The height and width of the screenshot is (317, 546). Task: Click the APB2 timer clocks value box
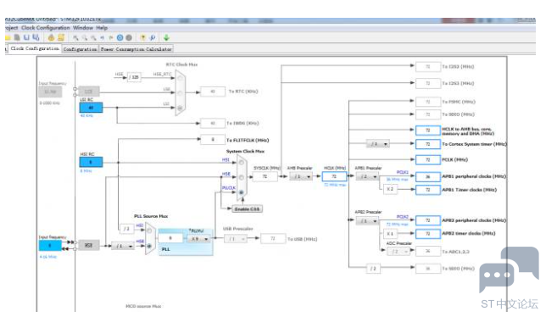click(428, 233)
